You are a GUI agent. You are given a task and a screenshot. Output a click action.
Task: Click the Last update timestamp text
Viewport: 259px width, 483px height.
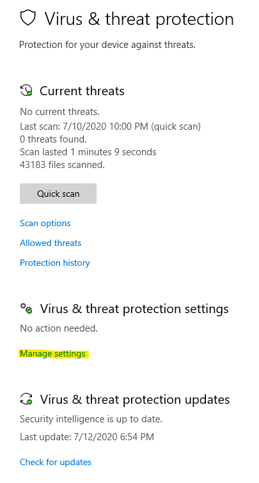pyautogui.click(x=87, y=437)
